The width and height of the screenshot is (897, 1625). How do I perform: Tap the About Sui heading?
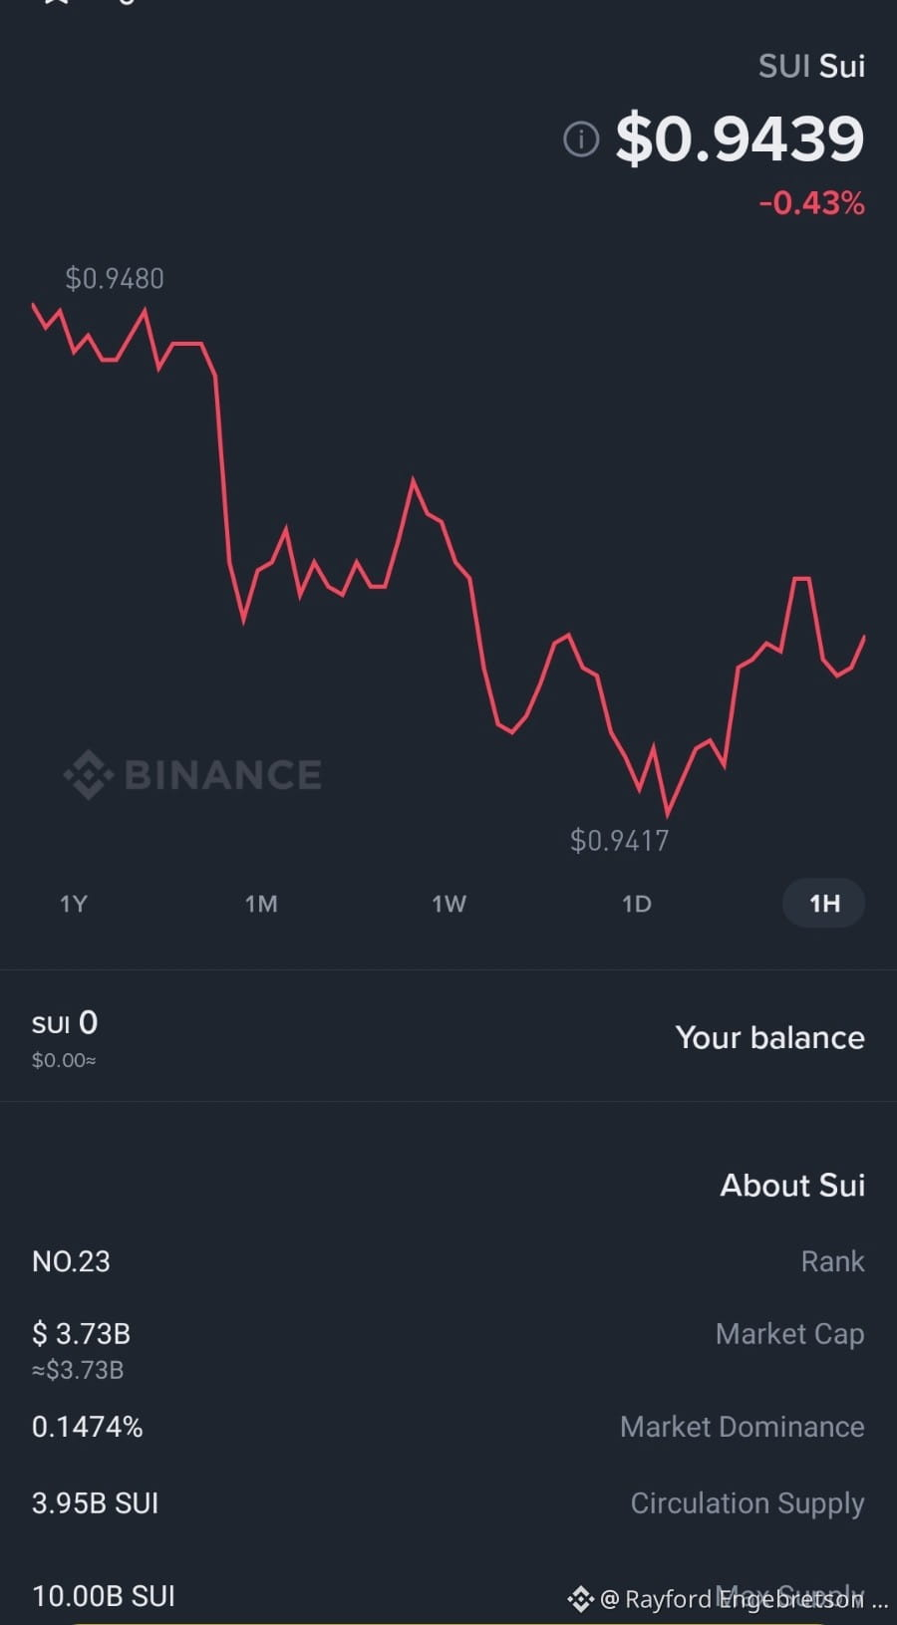point(792,1185)
